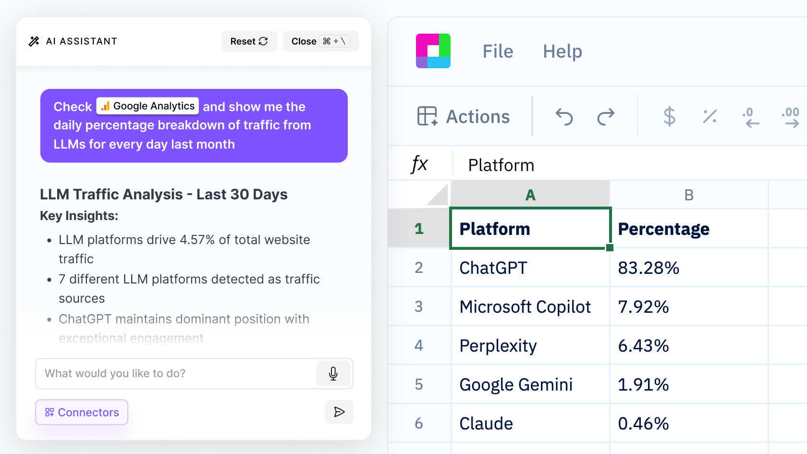Send the message with the arrow icon
This screenshot has height=454, width=807.
click(x=339, y=412)
